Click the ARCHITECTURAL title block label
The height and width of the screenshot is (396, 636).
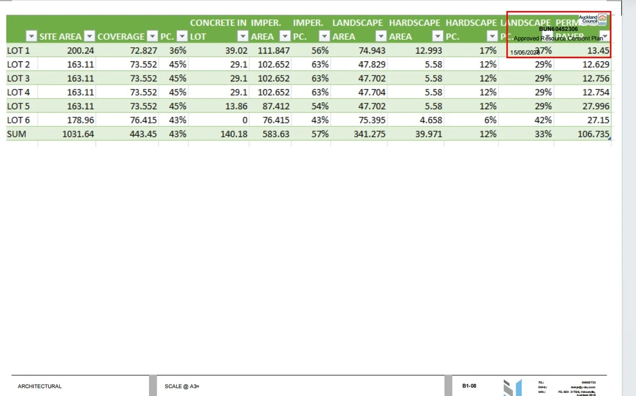40,386
